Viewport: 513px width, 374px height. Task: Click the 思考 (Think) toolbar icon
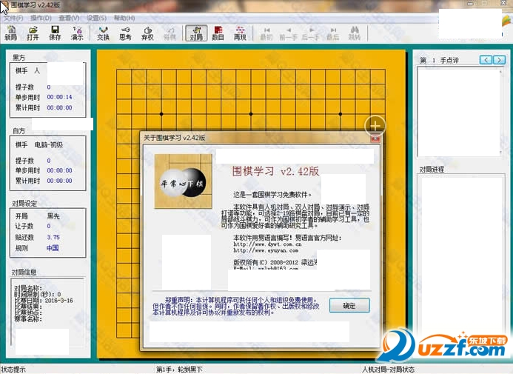[x=125, y=33]
